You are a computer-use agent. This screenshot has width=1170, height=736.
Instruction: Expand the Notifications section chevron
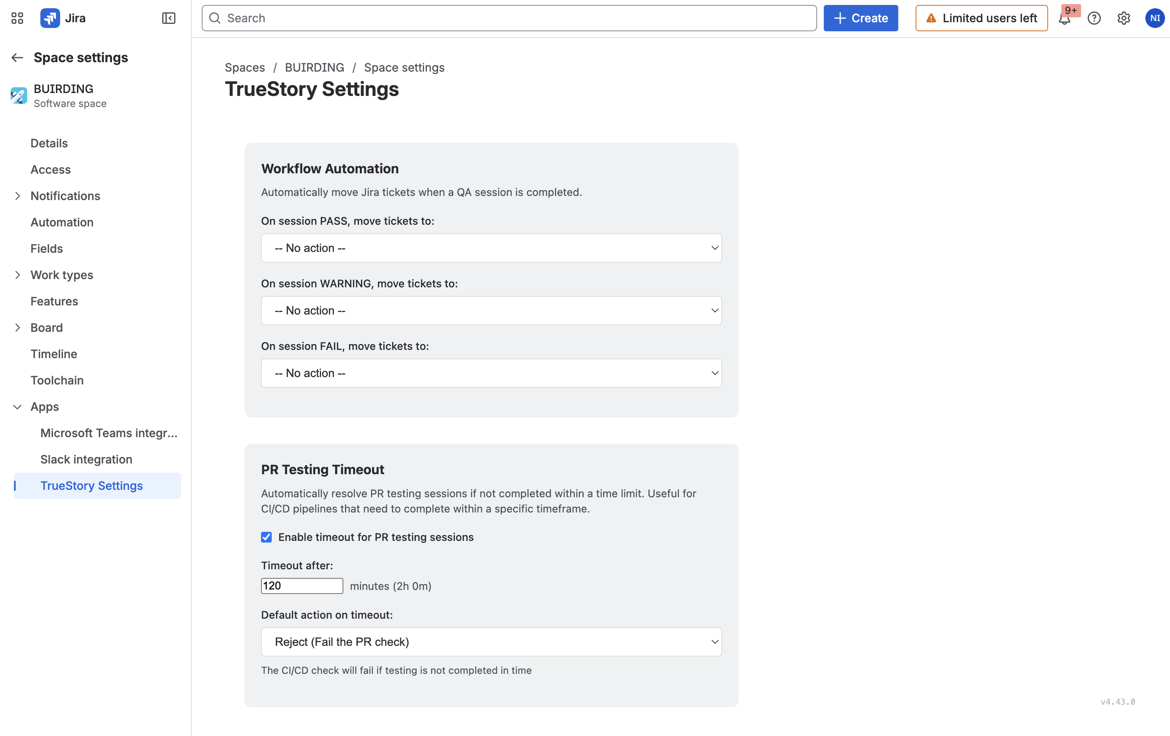point(17,196)
